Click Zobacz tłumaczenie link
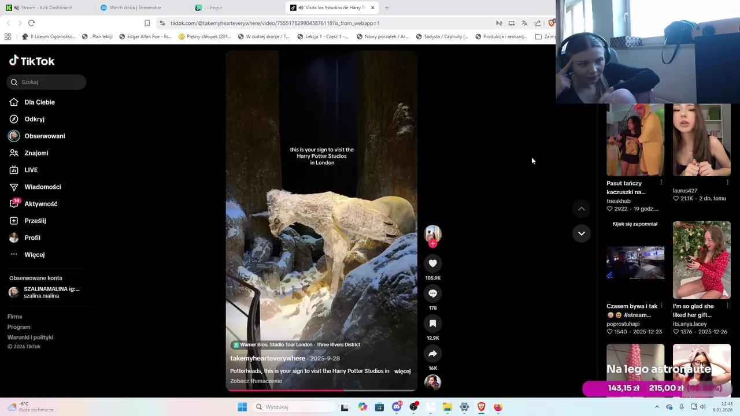Viewport: 740px width, 416px height. (x=256, y=381)
